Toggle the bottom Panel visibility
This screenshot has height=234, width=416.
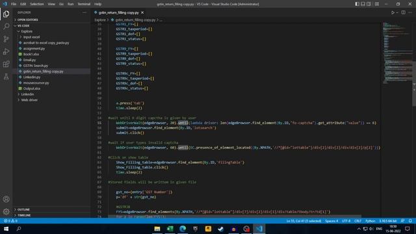click(x=363, y=4)
